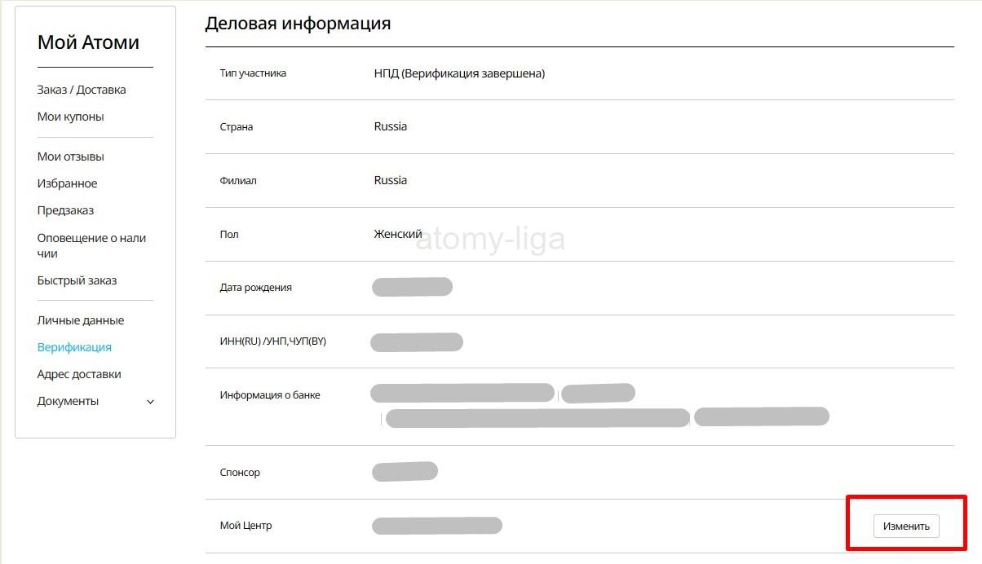Go to Мои купоны
Viewport: 982px width, 564px height.
pyautogui.click(x=70, y=117)
